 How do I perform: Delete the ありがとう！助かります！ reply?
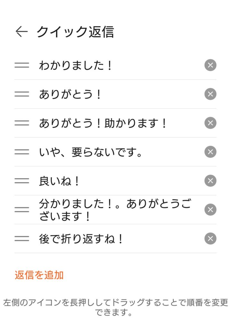point(210,123)
